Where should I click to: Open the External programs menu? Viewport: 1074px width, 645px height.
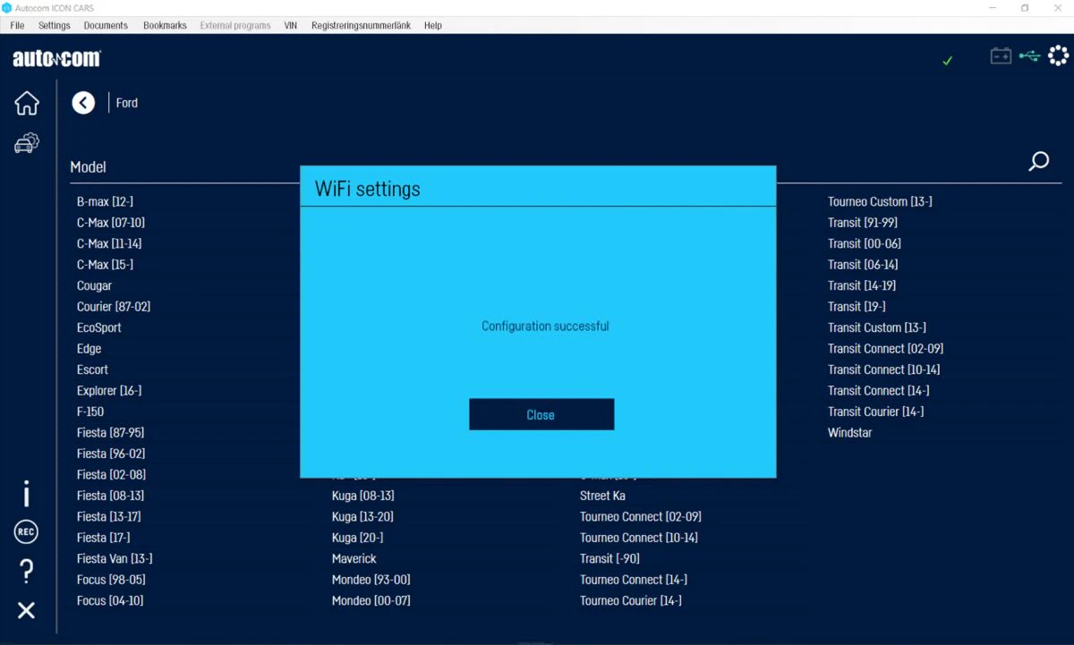(x=235, y=25)
